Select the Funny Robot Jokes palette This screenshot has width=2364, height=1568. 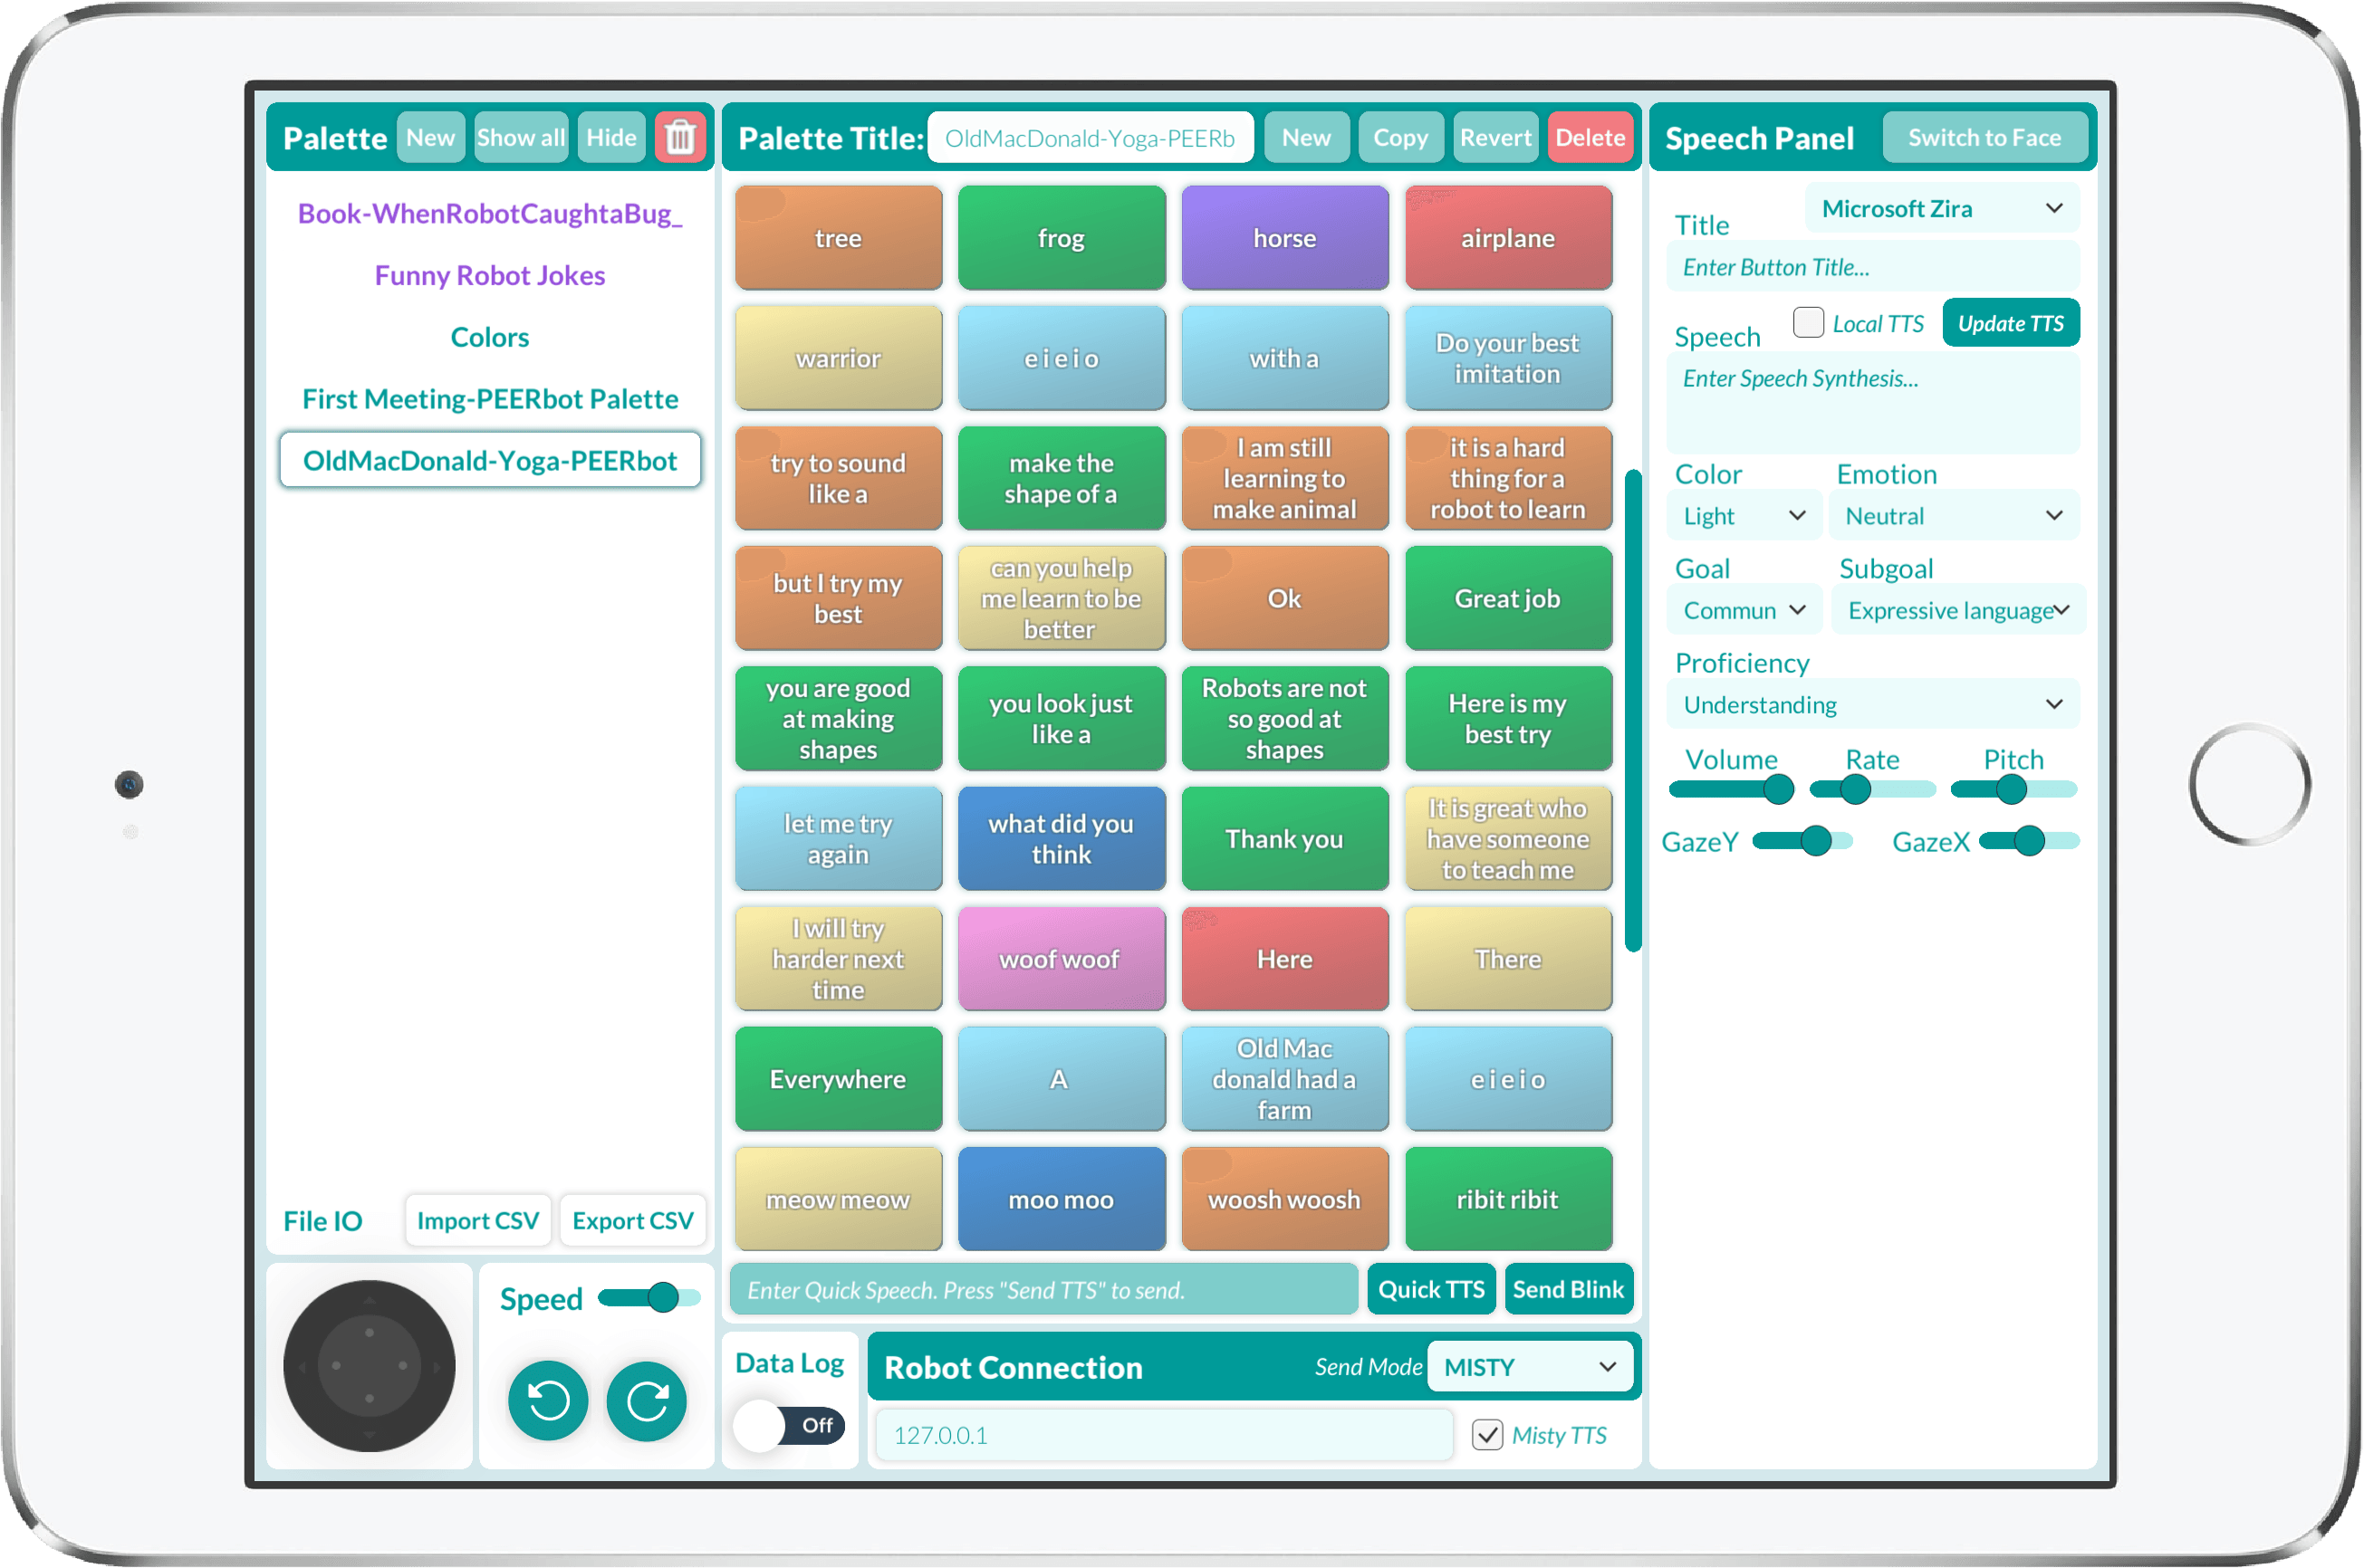489,275
